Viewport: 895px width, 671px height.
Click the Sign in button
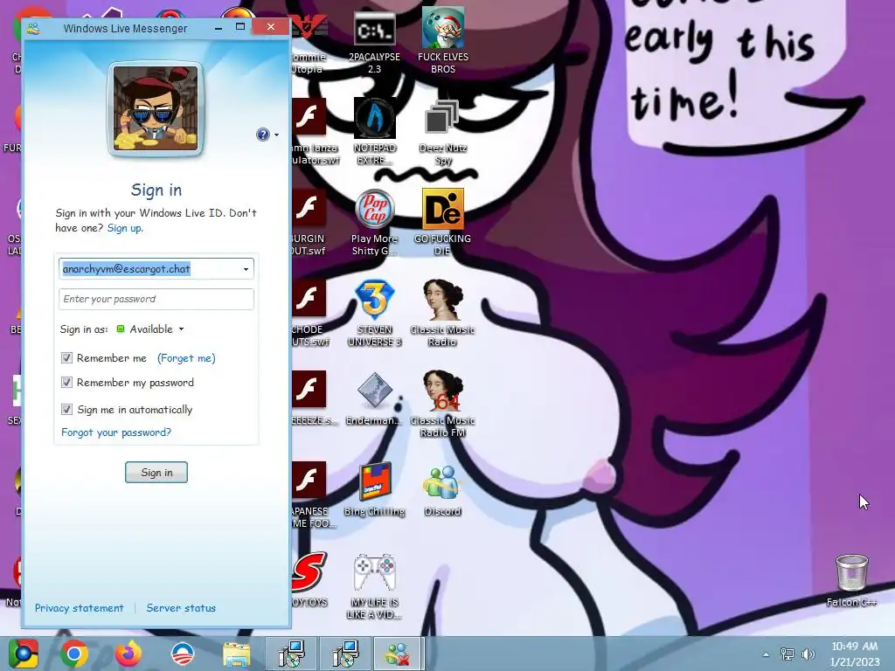(156, 473)
